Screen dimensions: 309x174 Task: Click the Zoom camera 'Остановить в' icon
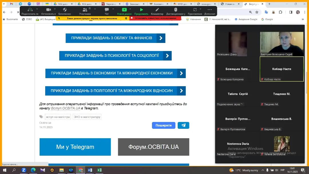[x=48, y=10]
